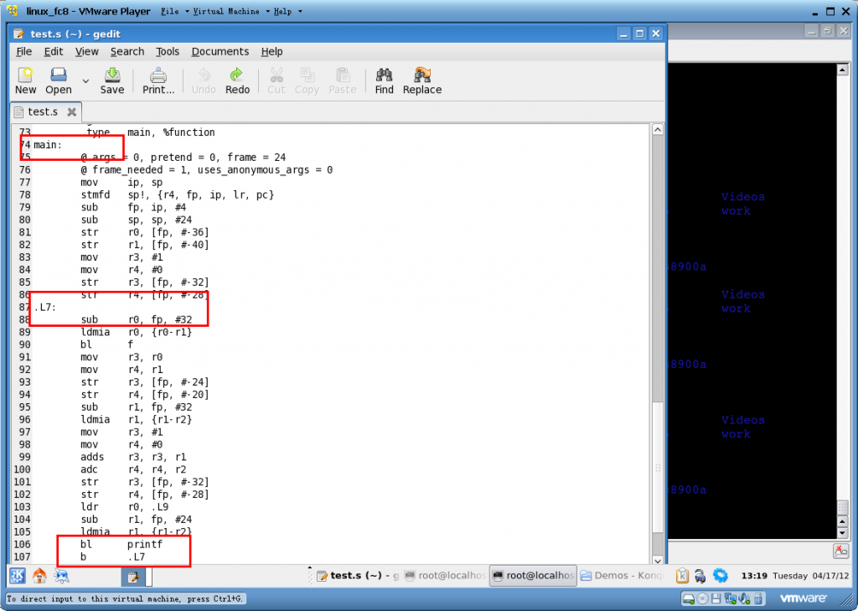
Task: Click the Open file toolbar icon
Action: coord(58,80)
